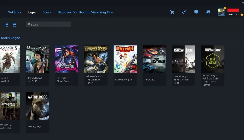The width and height of the screenshot is (244, 140).
Task: Open Rainbow Six Siege cover art
Action: point(184,59)
